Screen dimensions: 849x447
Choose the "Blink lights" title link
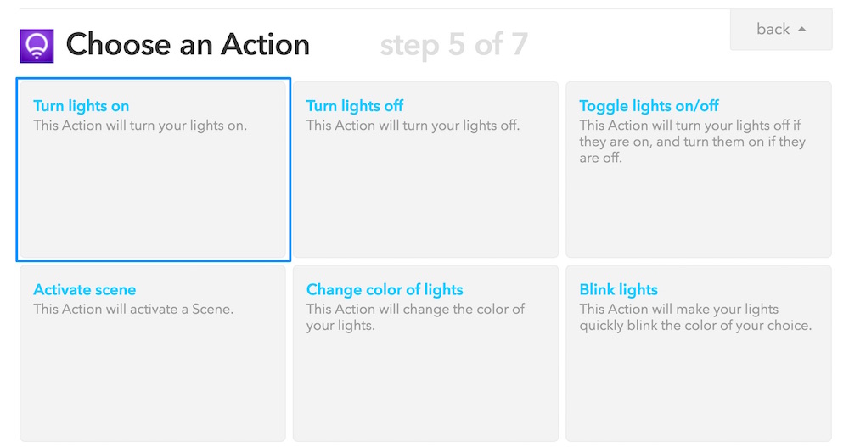pyautogui.click(x=618, y=290)
